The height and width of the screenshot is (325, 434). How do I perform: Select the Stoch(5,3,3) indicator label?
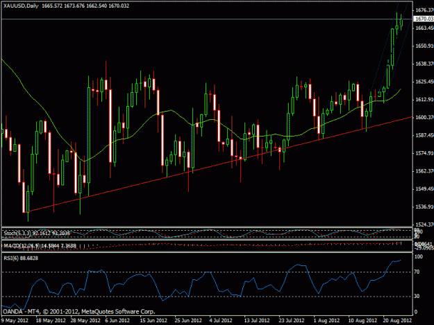(x=37, y=234)
